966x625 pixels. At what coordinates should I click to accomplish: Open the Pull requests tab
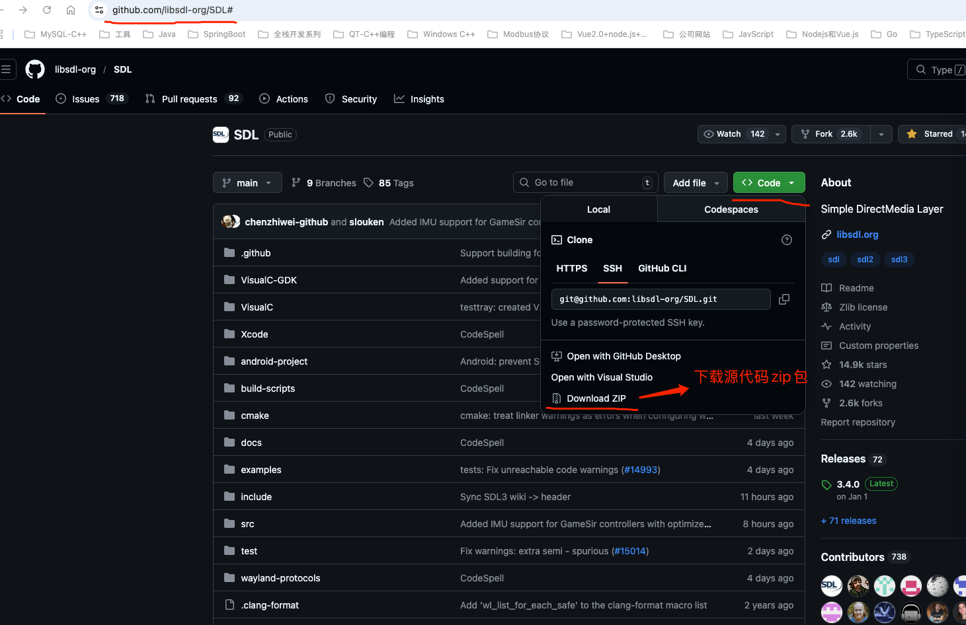[x=193, y=99]
